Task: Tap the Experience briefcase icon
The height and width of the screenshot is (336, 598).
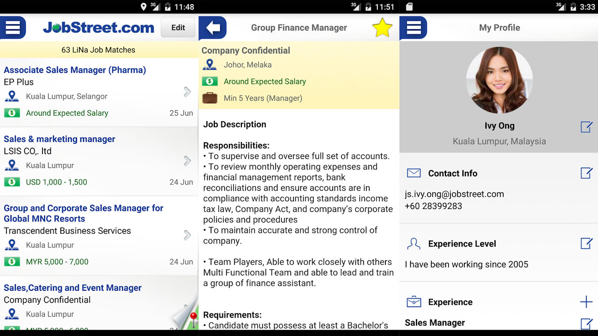Action: tap(414, 302)
